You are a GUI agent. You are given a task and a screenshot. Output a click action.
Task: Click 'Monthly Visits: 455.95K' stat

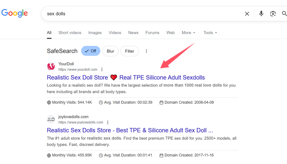click(72, 155)
